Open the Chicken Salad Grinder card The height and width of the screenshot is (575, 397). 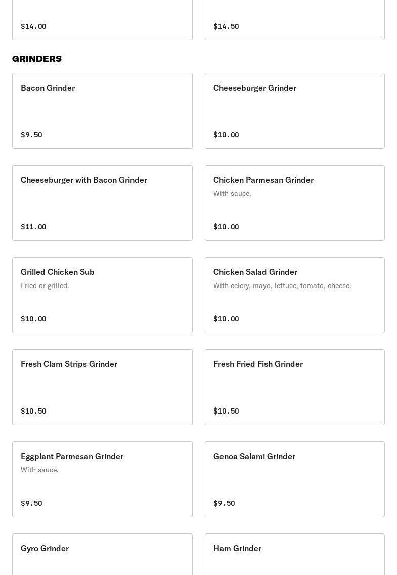(x=294, y=295)
